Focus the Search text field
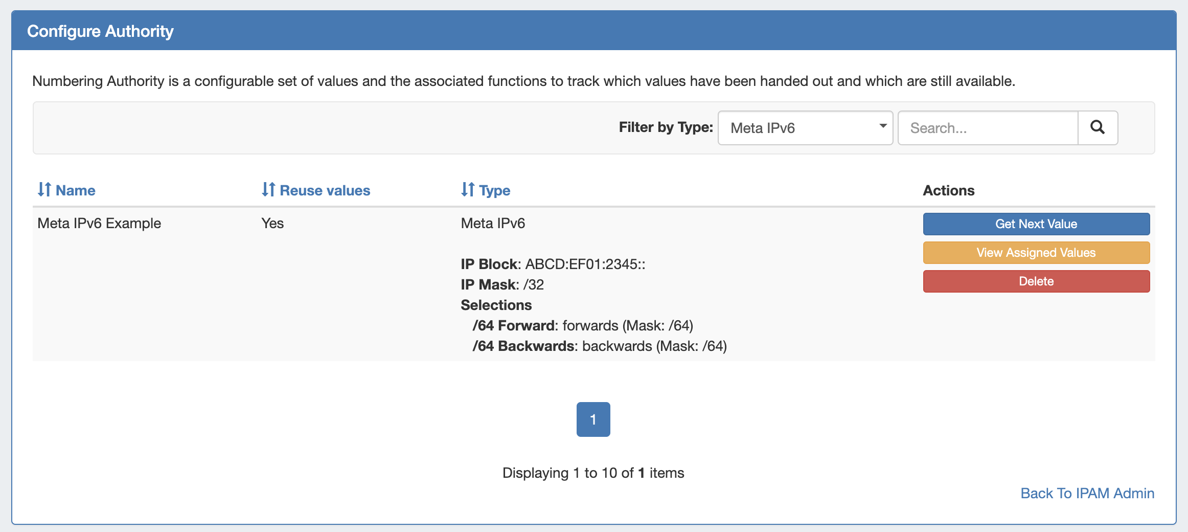The width and height of the screenshot is (1188, 532). 988,128
